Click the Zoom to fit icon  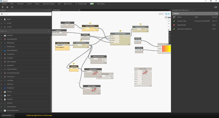click(x=169, y=21)
